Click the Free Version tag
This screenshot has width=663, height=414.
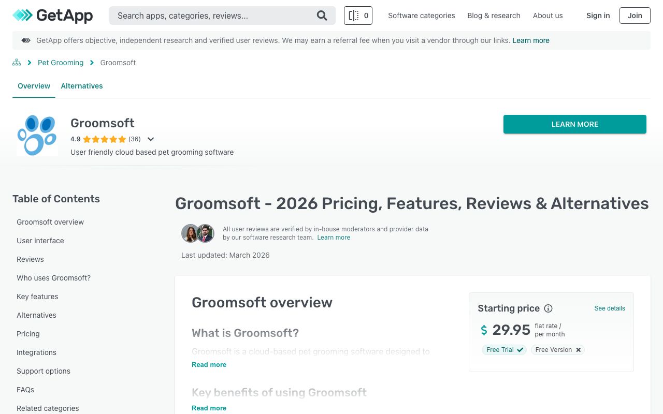pyautogui.click(x=558, y=350)
